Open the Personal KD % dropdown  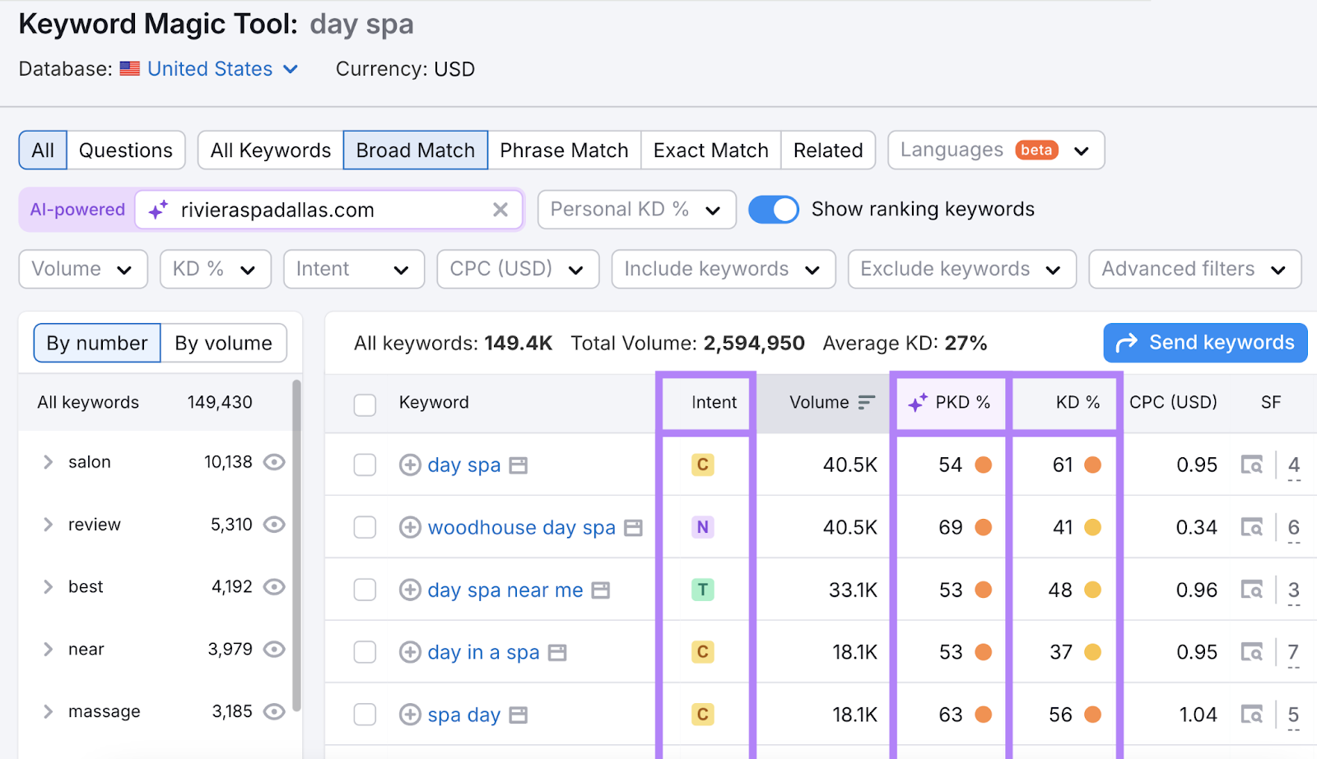(635, 210)
